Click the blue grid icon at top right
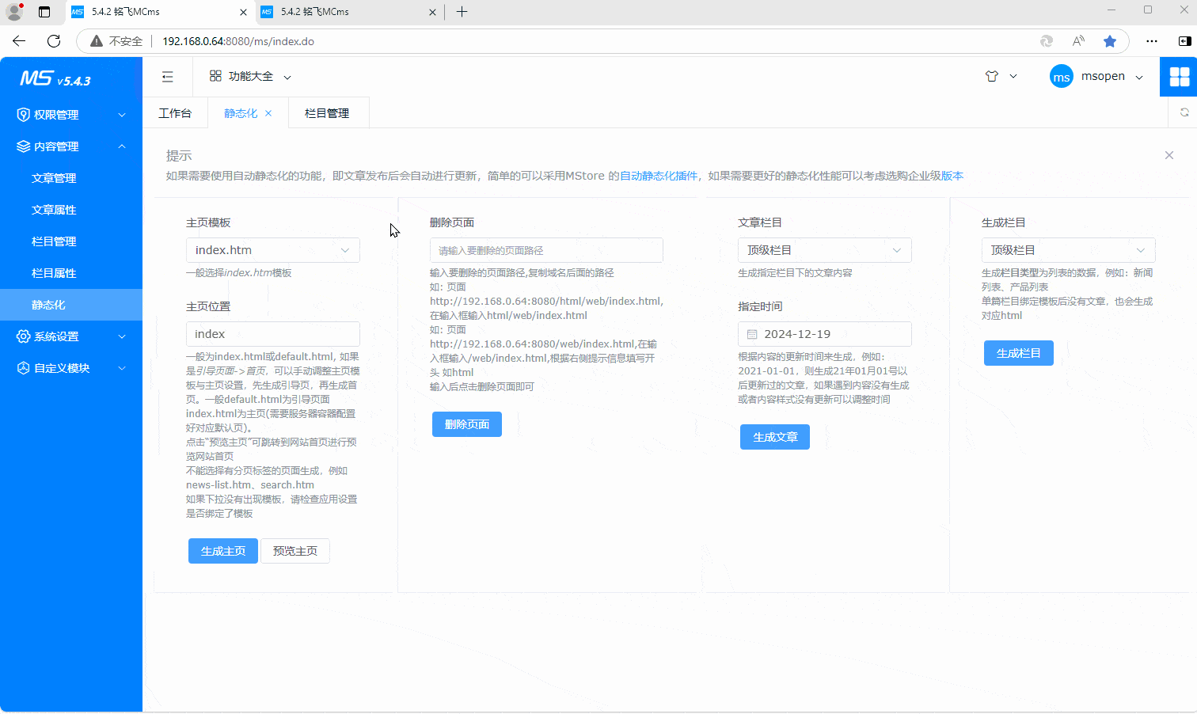This screenshot has height=714, width=1197. pyautogui.click(x=1179, y=77)
